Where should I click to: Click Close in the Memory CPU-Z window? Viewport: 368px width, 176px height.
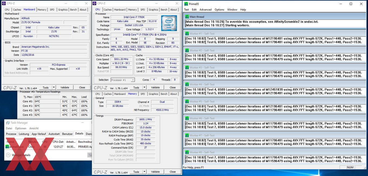[173, 172]
